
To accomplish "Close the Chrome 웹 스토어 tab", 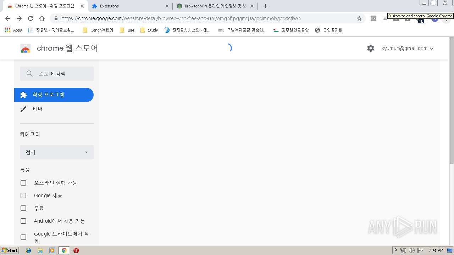I will [x=82, y=6].
